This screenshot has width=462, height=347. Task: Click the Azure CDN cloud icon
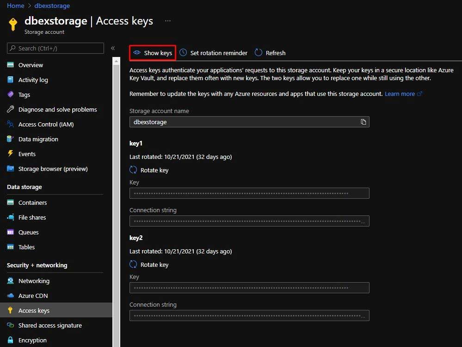(x=10, y=296)
